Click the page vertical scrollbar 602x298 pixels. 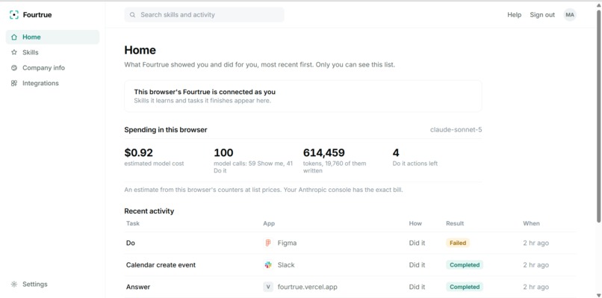pos(598,116)
